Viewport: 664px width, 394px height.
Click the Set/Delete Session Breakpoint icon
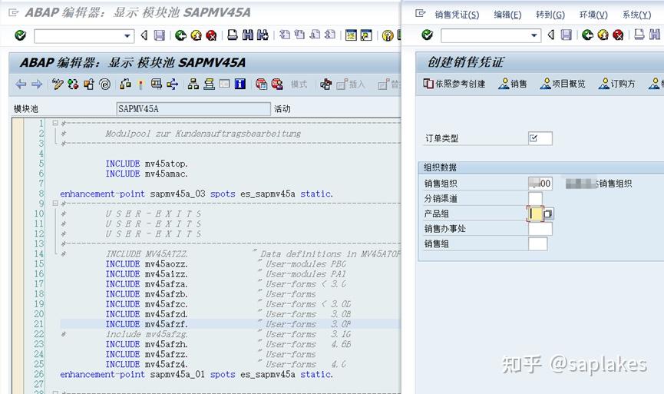pos(261,84)
